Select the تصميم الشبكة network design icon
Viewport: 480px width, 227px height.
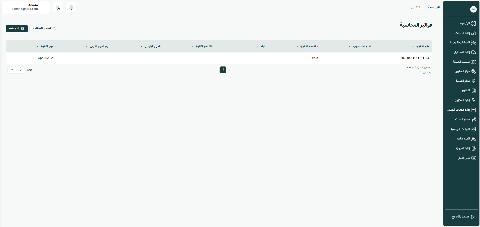(473, 62)
